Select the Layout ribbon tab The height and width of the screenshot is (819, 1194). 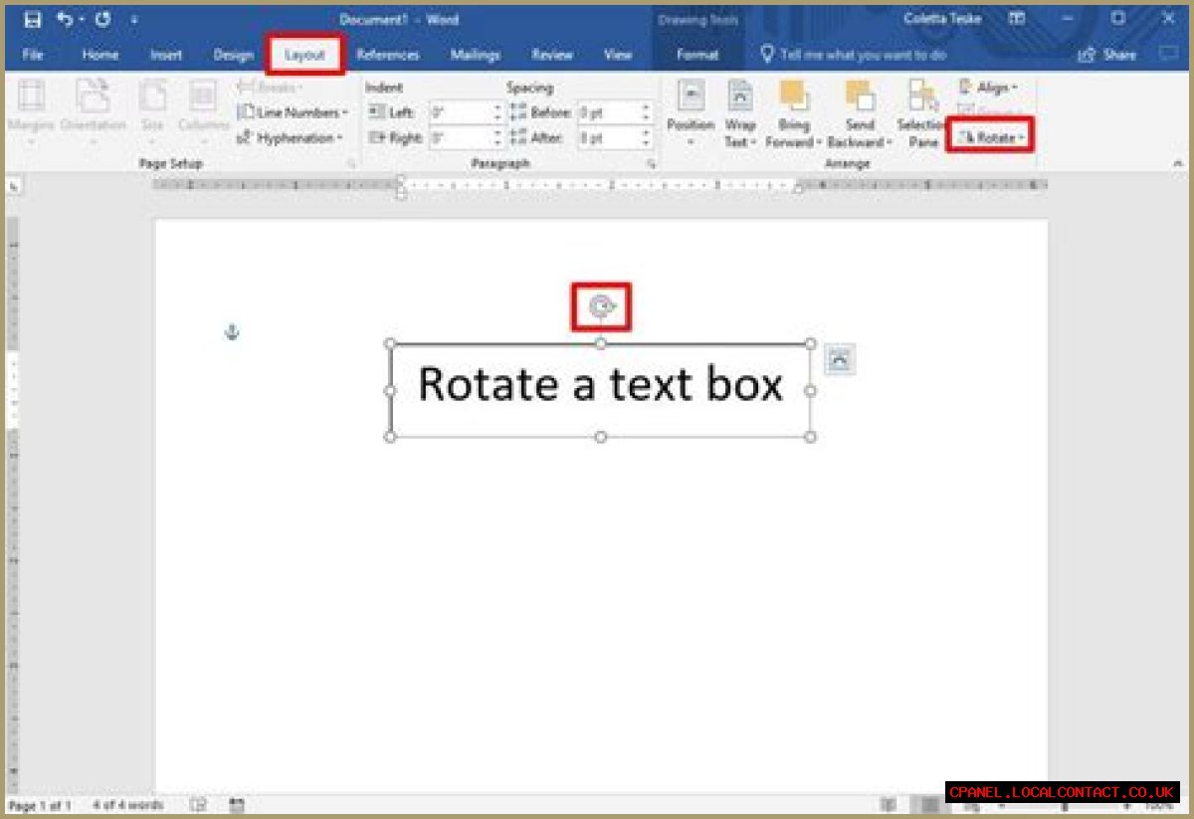305,55
